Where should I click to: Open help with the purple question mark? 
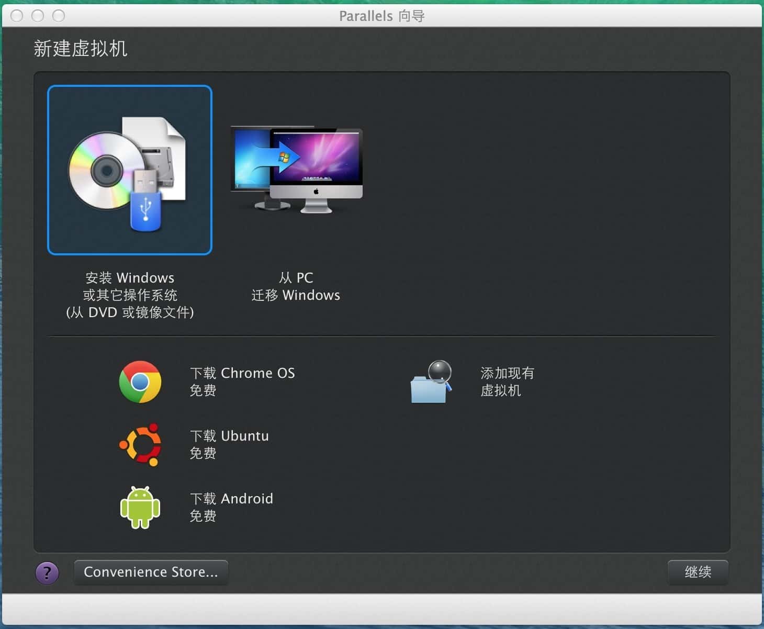47,573
